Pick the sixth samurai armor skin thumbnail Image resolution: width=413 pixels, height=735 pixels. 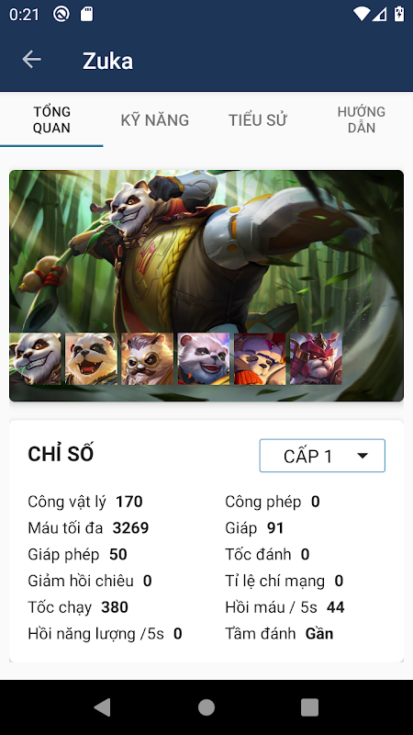316,358
